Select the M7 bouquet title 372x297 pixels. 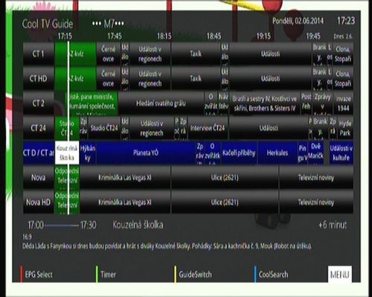(108, 24)
